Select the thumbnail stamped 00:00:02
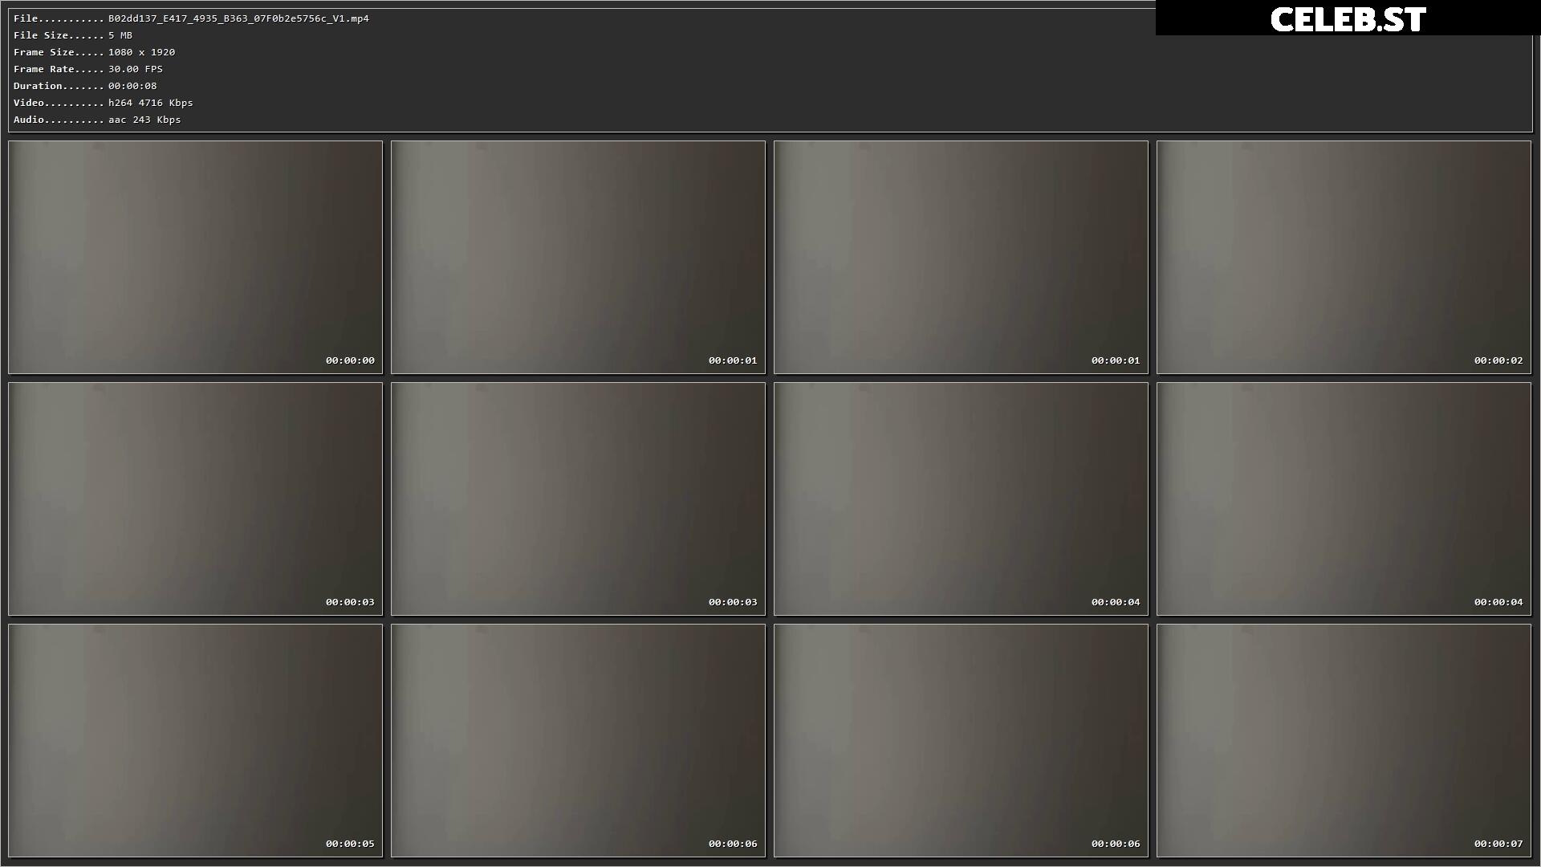 click(1344, 257)
